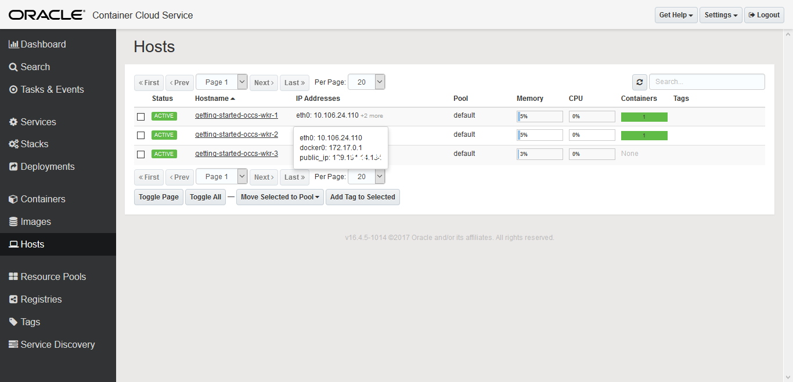Open host link getting-started-occs-wkr-2

[x=236, y=134]
